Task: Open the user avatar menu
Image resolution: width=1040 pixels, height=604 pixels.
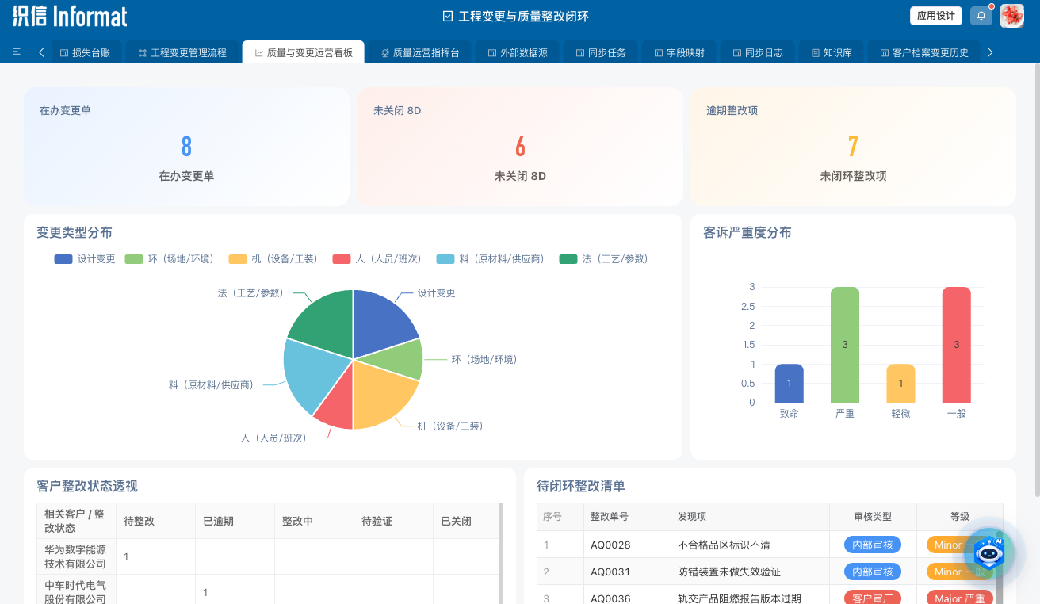Action: pyautogui.click(x=1012, y=16)
